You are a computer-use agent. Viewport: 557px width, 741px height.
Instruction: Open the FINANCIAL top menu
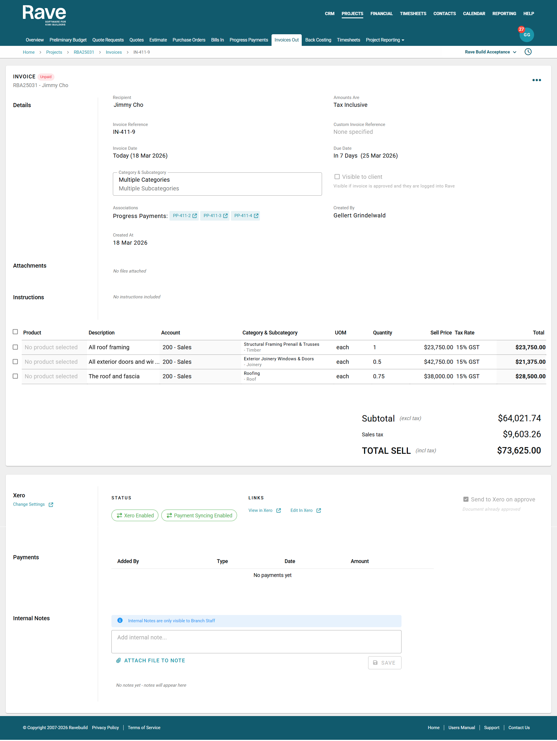tap(381, 14)
